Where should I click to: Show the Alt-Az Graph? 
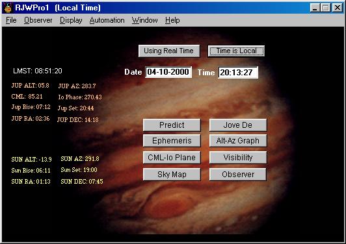pyautogui.click(x=238, y=141)
